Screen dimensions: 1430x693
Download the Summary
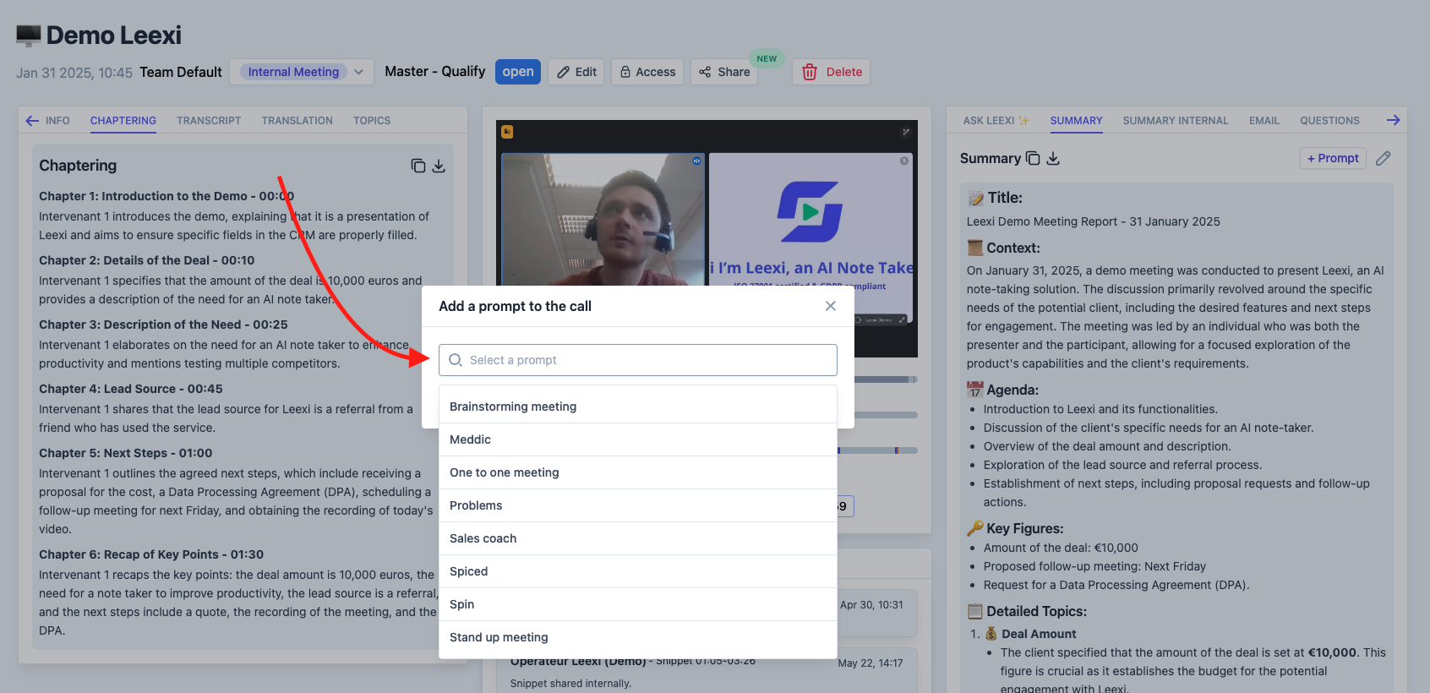pos(1053,158)
